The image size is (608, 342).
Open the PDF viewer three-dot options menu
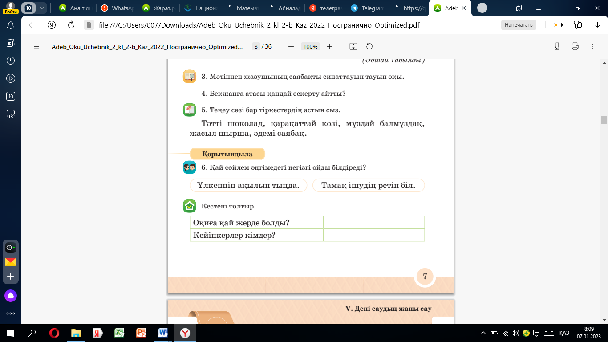pos(593,46)
